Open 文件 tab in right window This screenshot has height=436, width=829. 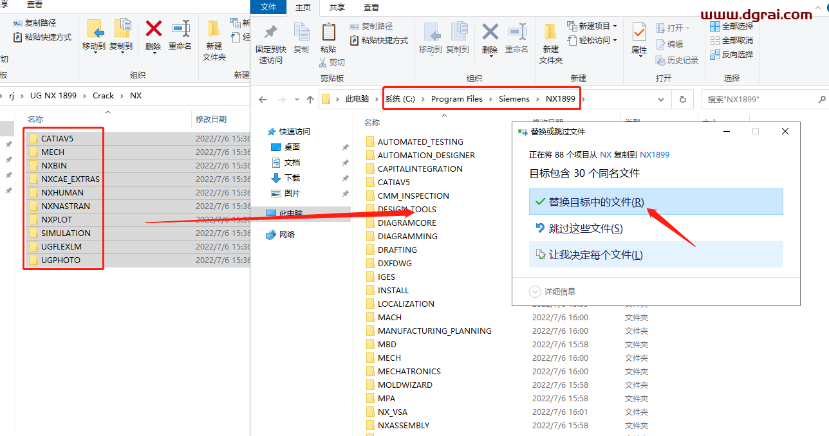(x=268, y=7)
